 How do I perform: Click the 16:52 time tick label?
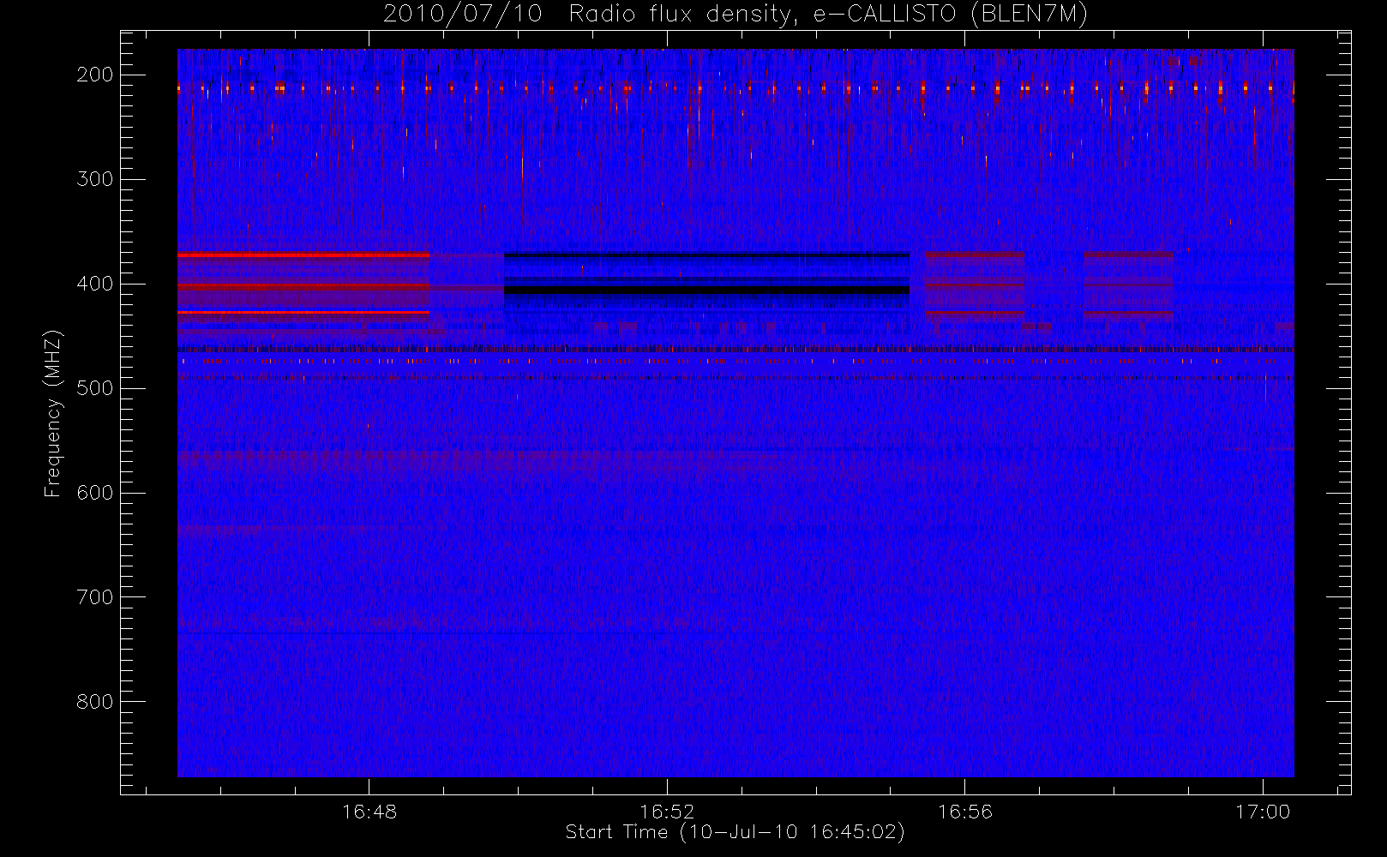[667, 812]
